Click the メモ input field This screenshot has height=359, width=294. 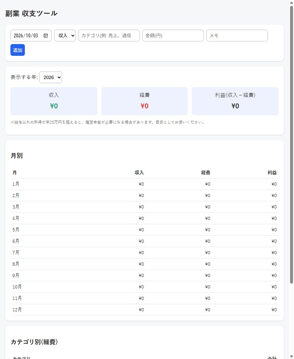[237, 35]
